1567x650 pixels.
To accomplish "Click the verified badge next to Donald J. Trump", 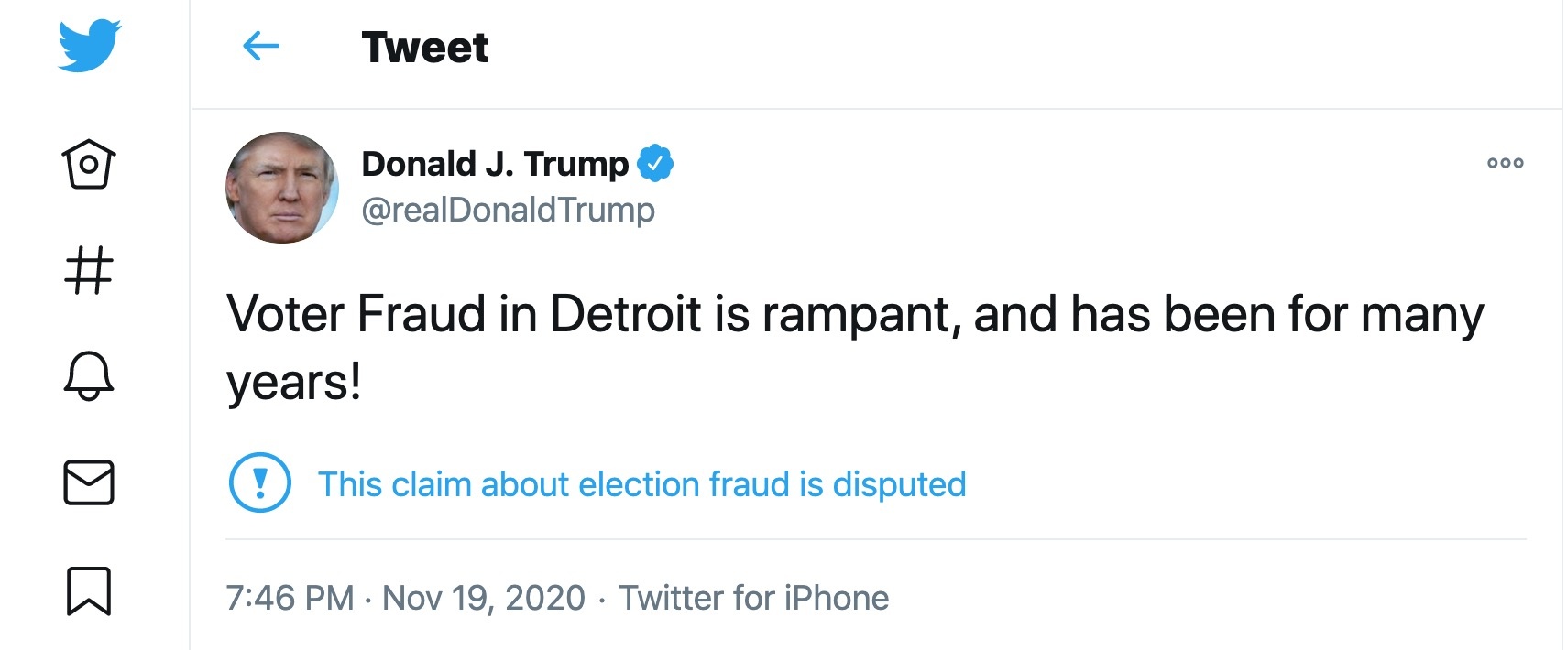I will tap(655, 162).
